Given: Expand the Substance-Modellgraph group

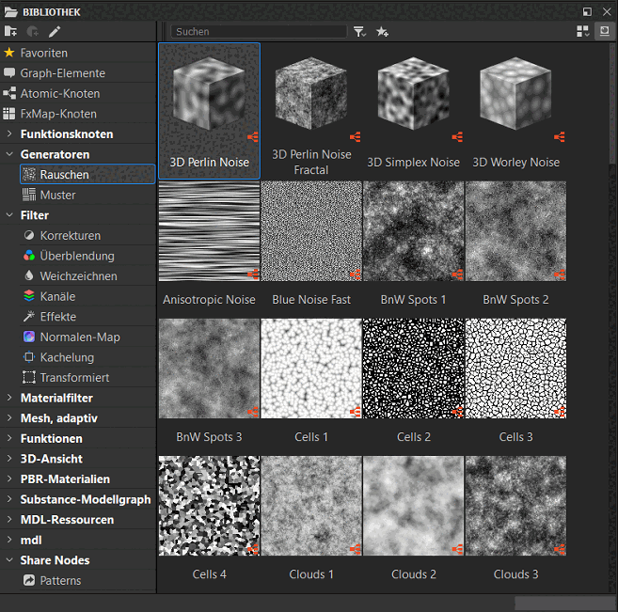Looking at the screenshot, I should pyautogui.click(x=9, y=499).
